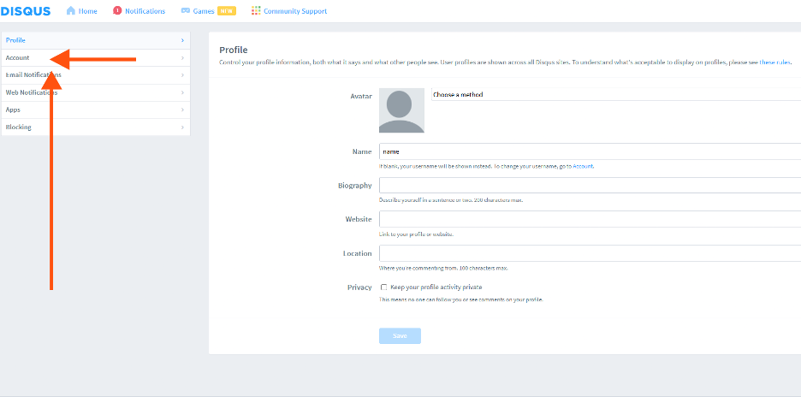Click into the Biography input field

point(590,186)
